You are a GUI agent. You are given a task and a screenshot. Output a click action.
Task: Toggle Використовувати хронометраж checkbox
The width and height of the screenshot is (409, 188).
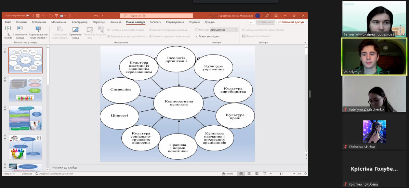[x=150, y=30]
